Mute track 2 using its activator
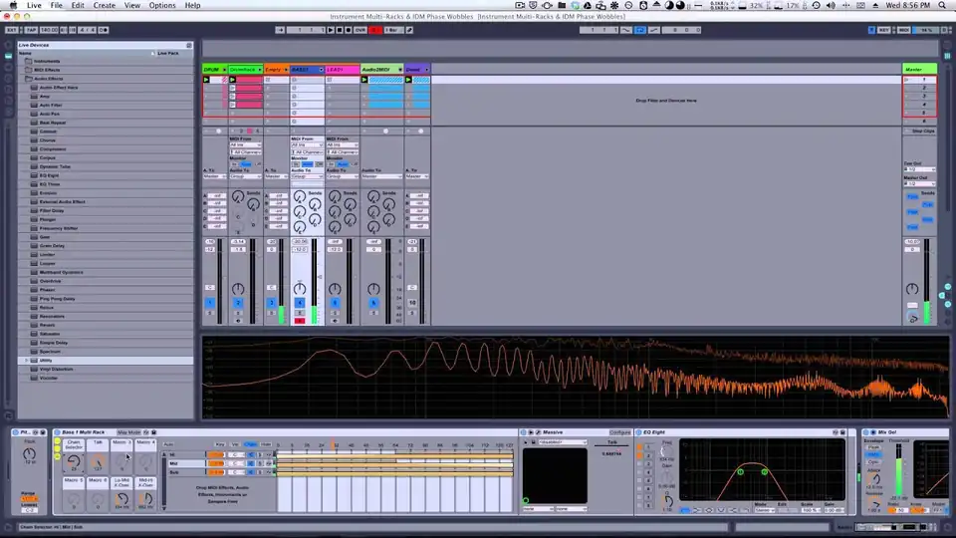956x538 pixels. 238,302
